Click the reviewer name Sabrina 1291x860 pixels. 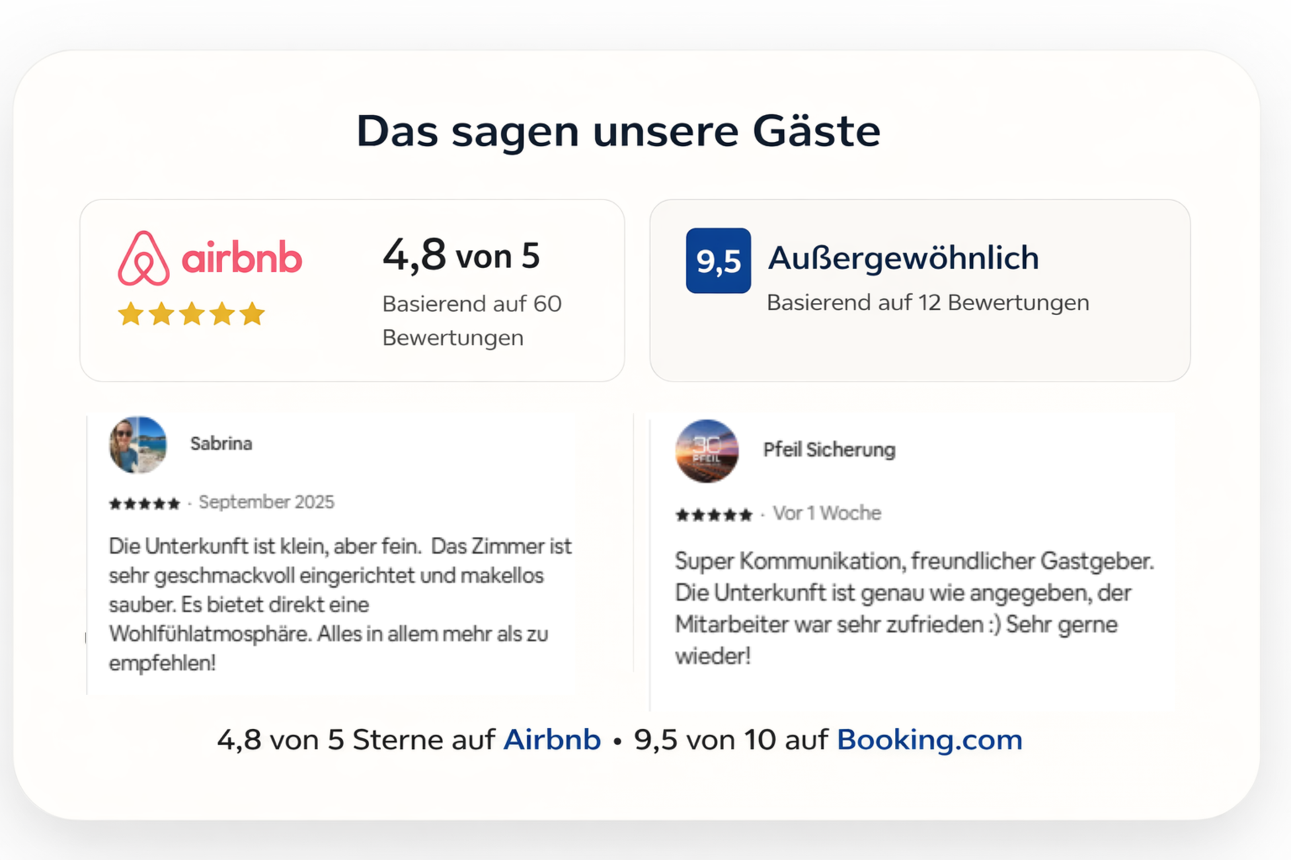(221, 443)
